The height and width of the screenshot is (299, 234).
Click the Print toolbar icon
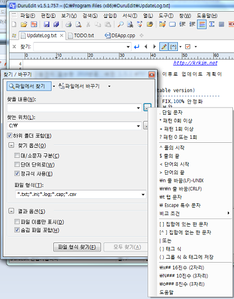68,25
